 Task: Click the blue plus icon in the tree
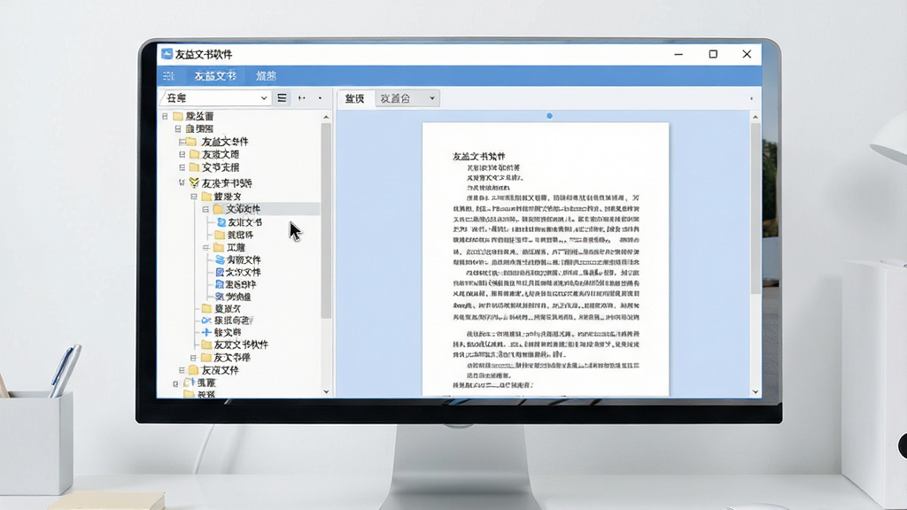(x=205, y=333)
